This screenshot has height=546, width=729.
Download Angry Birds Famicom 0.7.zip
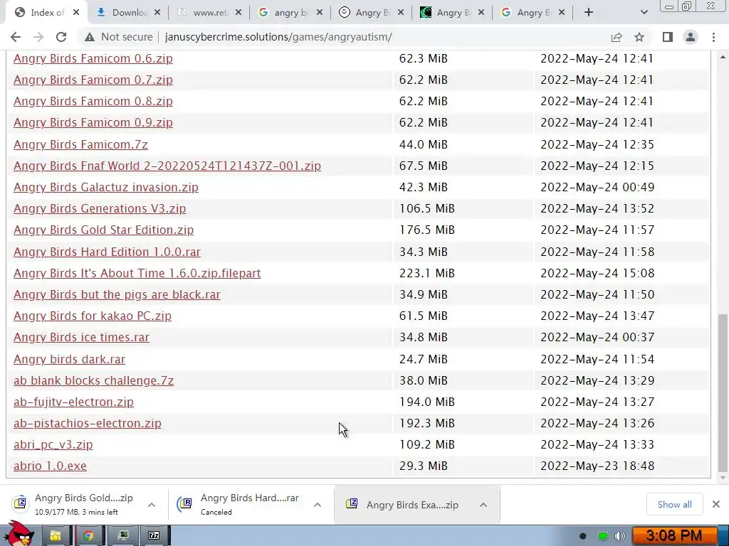tap(93, 80)
